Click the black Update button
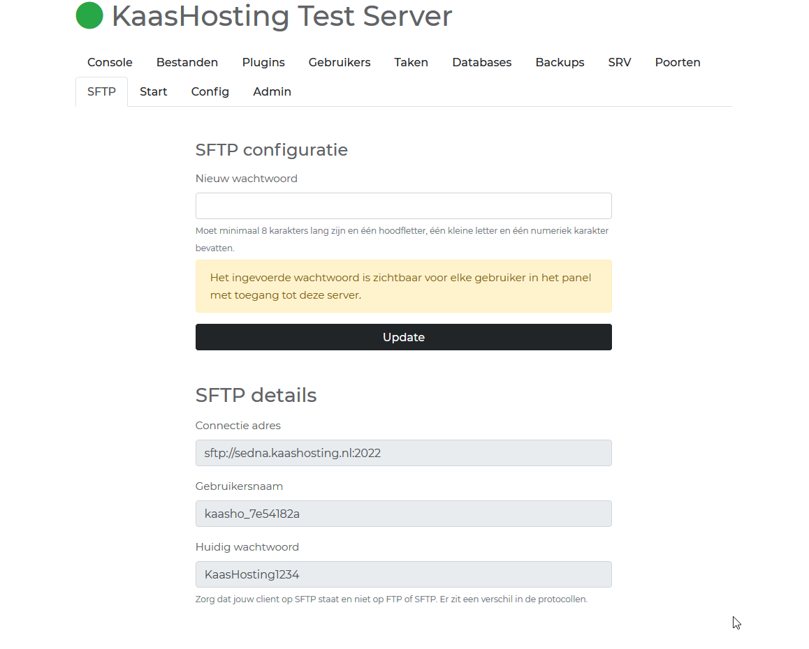This screenshot has height=649, width=809. pos(404,337)
